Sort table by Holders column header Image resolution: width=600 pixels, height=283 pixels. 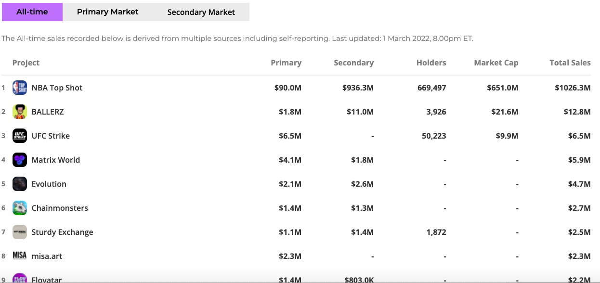click(431, 63)
